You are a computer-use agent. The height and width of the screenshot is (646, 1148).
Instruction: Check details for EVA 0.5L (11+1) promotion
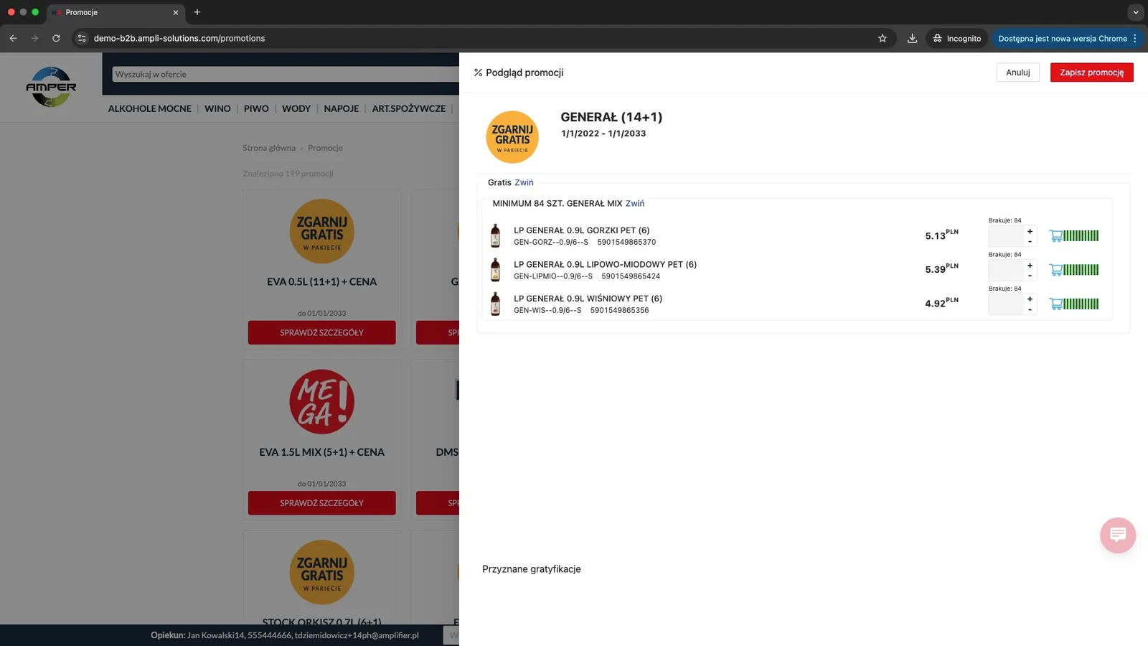pos(321,332)
